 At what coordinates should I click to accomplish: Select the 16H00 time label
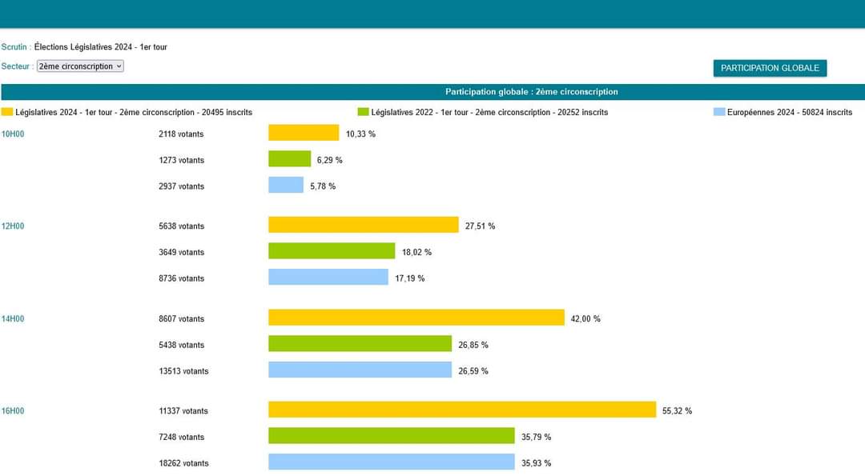(x=13, y=410)
